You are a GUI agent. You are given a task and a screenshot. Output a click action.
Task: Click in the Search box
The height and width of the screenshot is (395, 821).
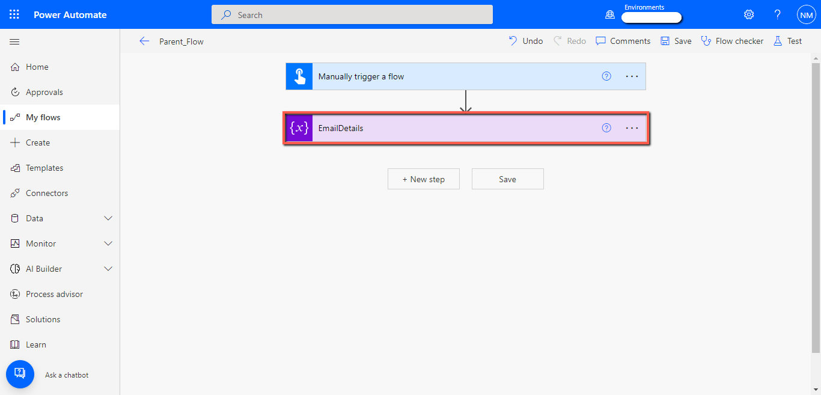(352, 14)
